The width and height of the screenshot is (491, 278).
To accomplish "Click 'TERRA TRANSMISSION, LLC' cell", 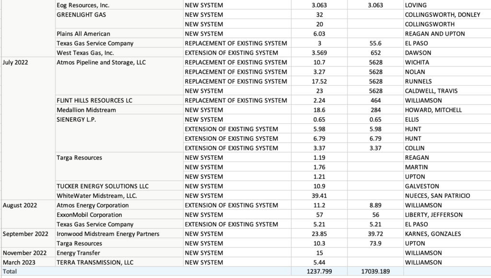I will point(119,262).
